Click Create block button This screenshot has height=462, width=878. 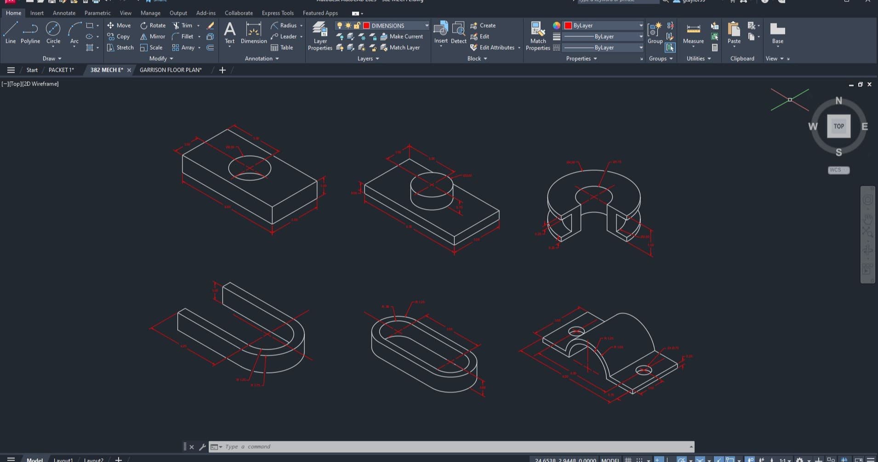[483, 25]
